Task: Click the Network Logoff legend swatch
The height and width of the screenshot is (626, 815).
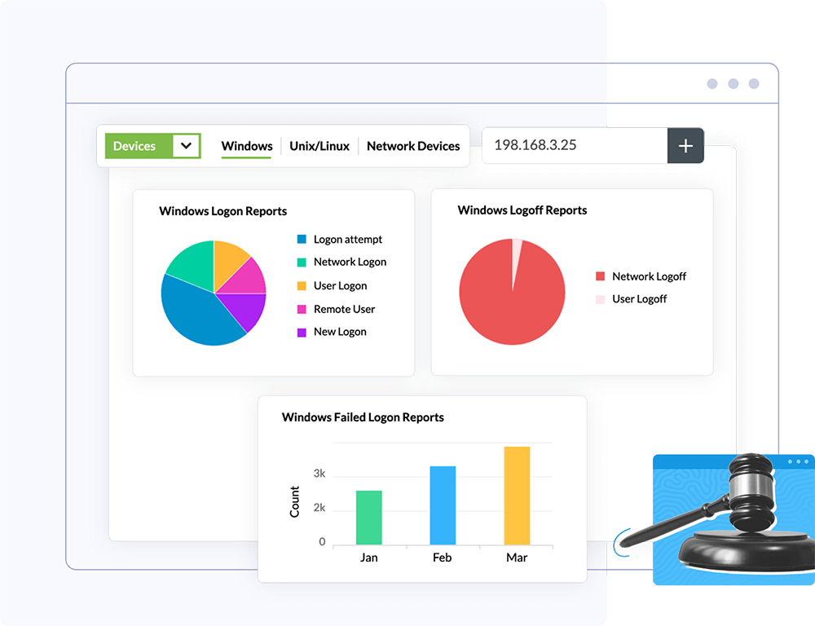Action: 601,276
